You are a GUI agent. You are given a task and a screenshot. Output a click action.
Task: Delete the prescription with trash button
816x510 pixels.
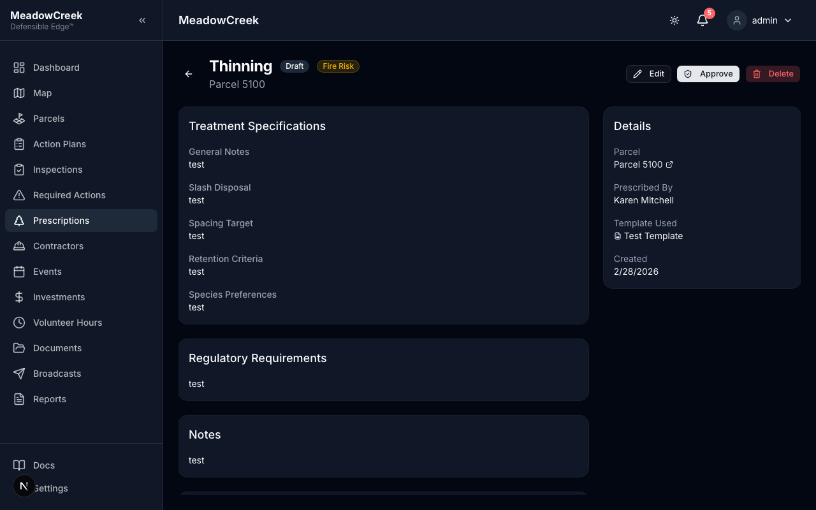point(773,74)
